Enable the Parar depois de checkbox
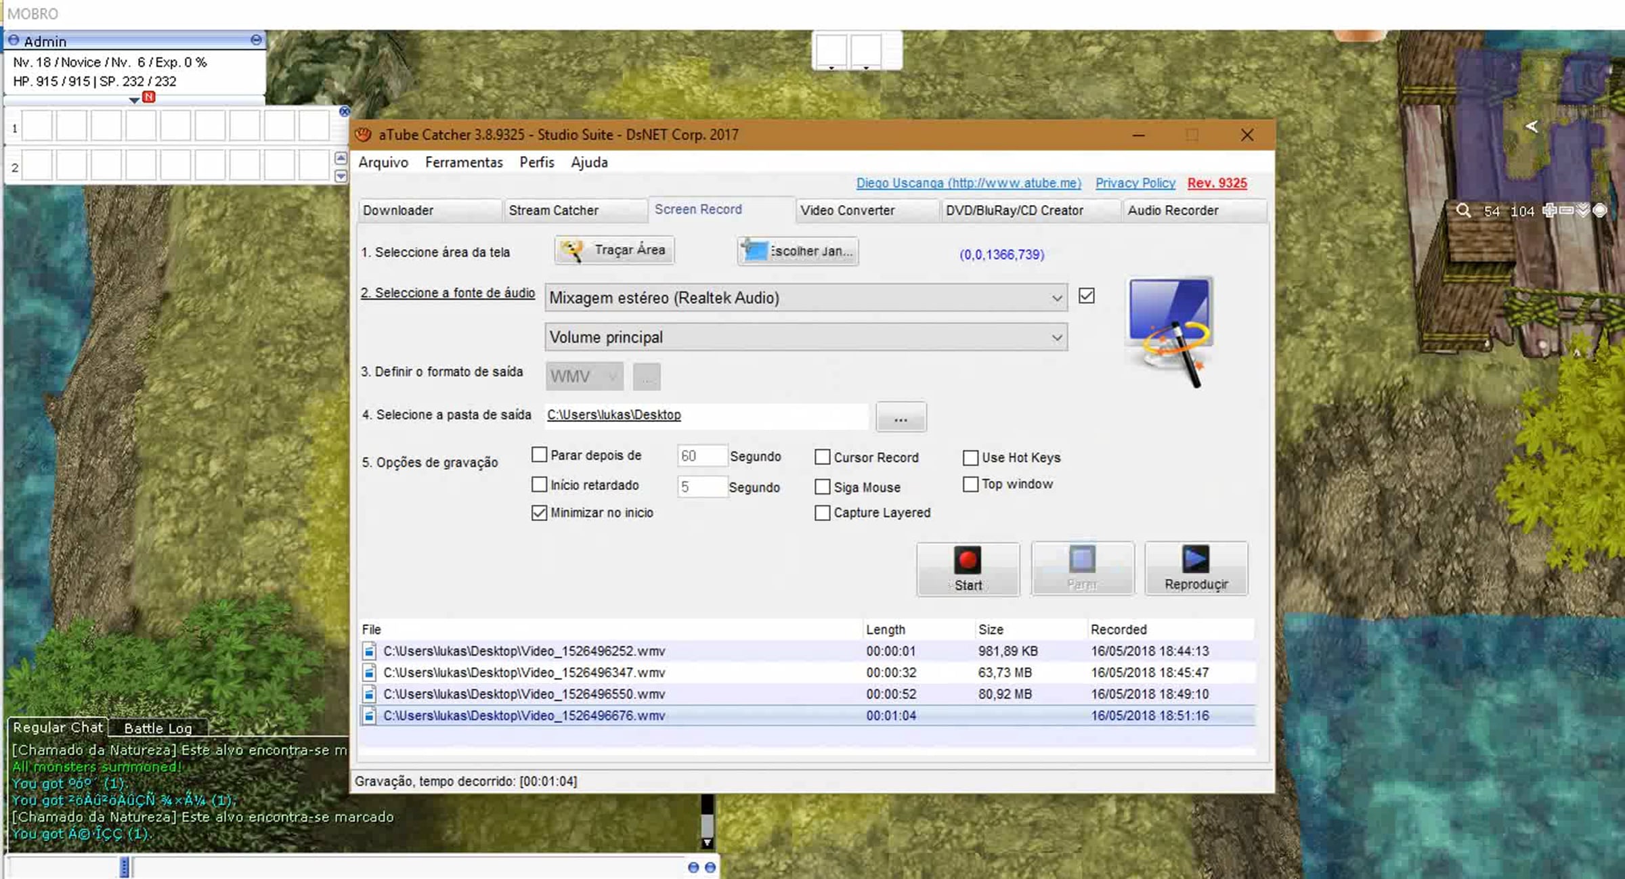Image resolution: width=1625 pixels, height=879 pixels. coord(539,455)
